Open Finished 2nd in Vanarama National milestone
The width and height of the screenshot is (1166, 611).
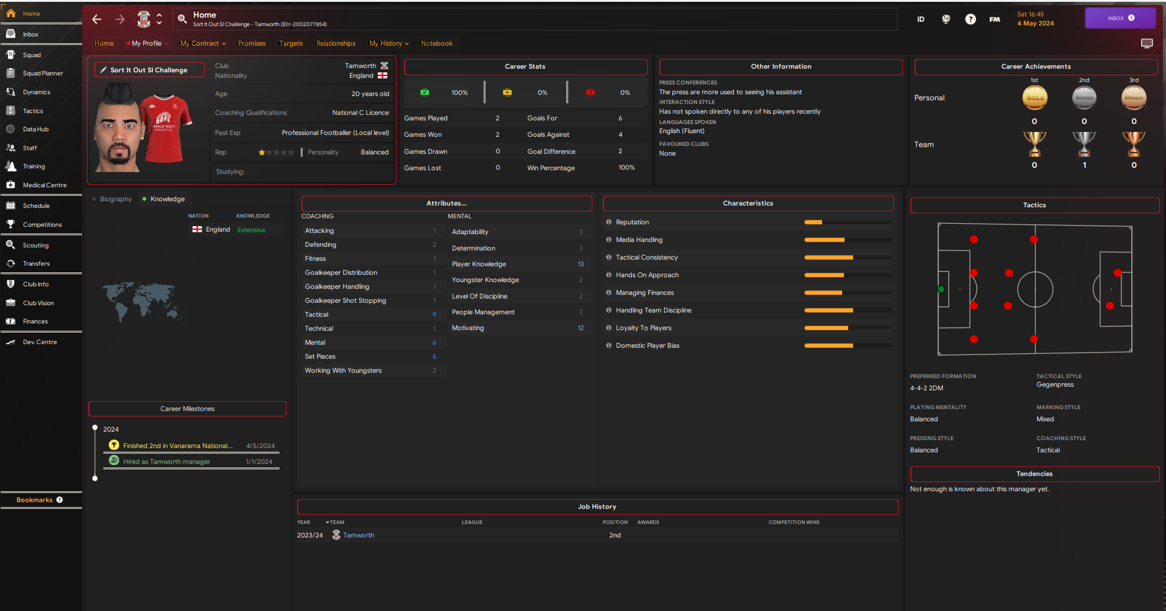click(x=177, y=446)
